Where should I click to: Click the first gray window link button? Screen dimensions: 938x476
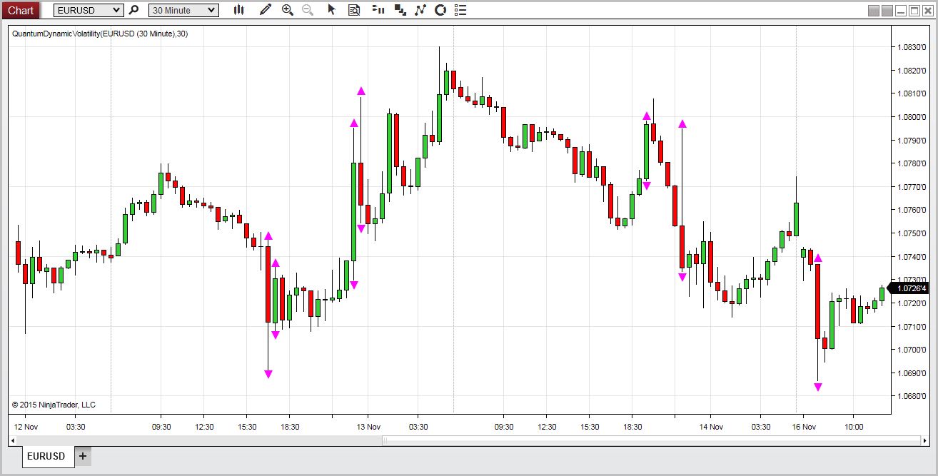(x=873, y=10)
